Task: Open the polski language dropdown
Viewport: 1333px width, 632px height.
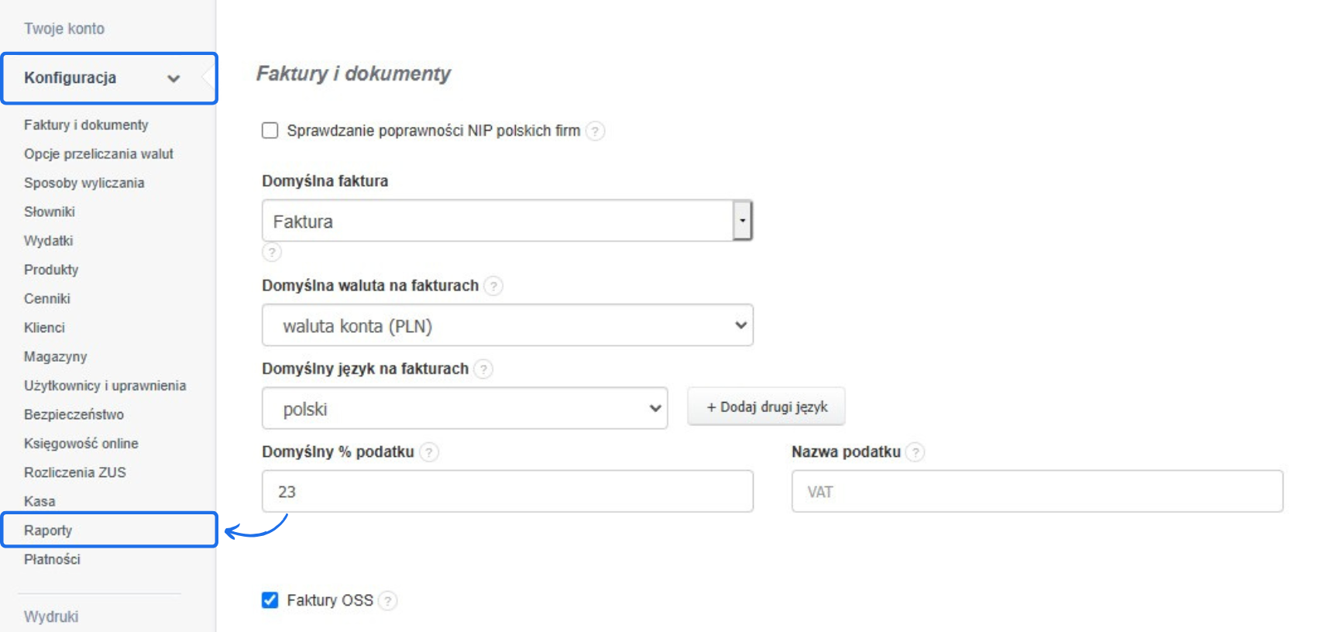Action: pos(465,408)
